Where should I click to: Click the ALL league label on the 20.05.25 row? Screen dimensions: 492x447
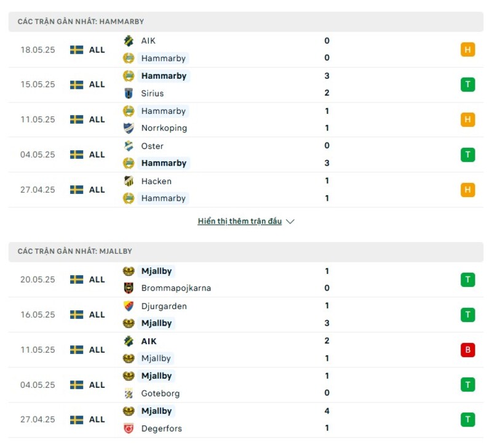(x=97, y=279)
